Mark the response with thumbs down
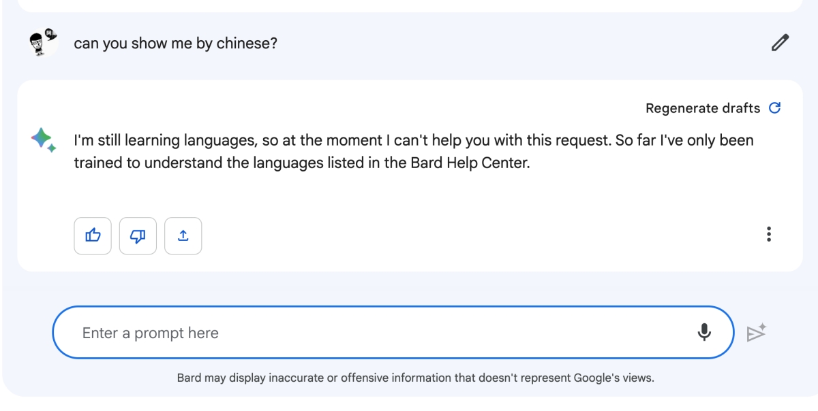 [138, 235]
